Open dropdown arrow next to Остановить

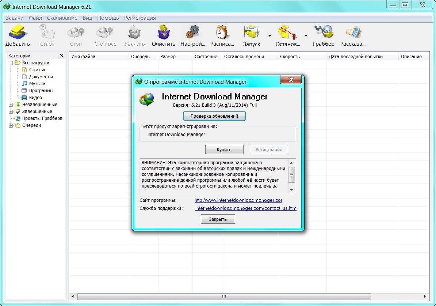pos(306,35)
